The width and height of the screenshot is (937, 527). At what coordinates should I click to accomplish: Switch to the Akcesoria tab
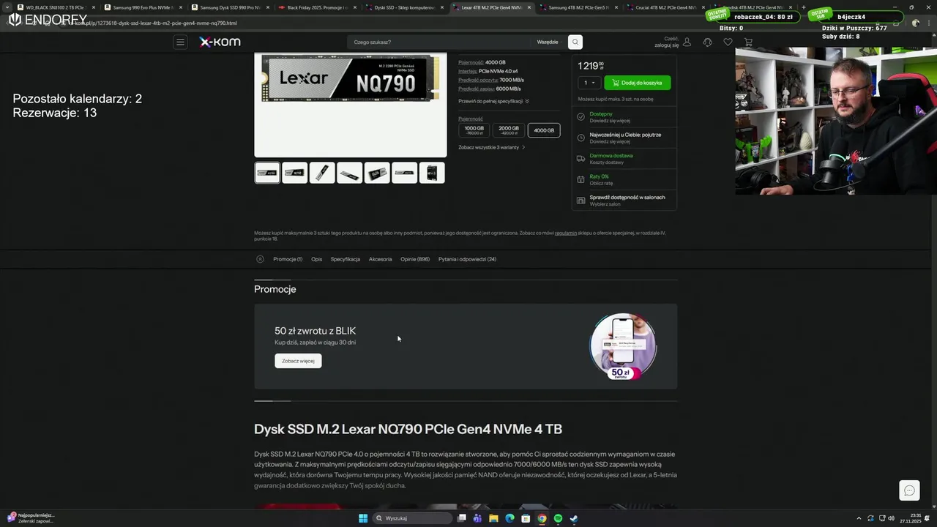point(380,259)
